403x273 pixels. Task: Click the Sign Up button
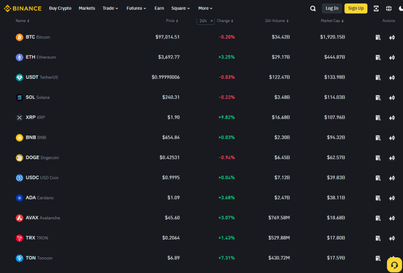(356, 9)
